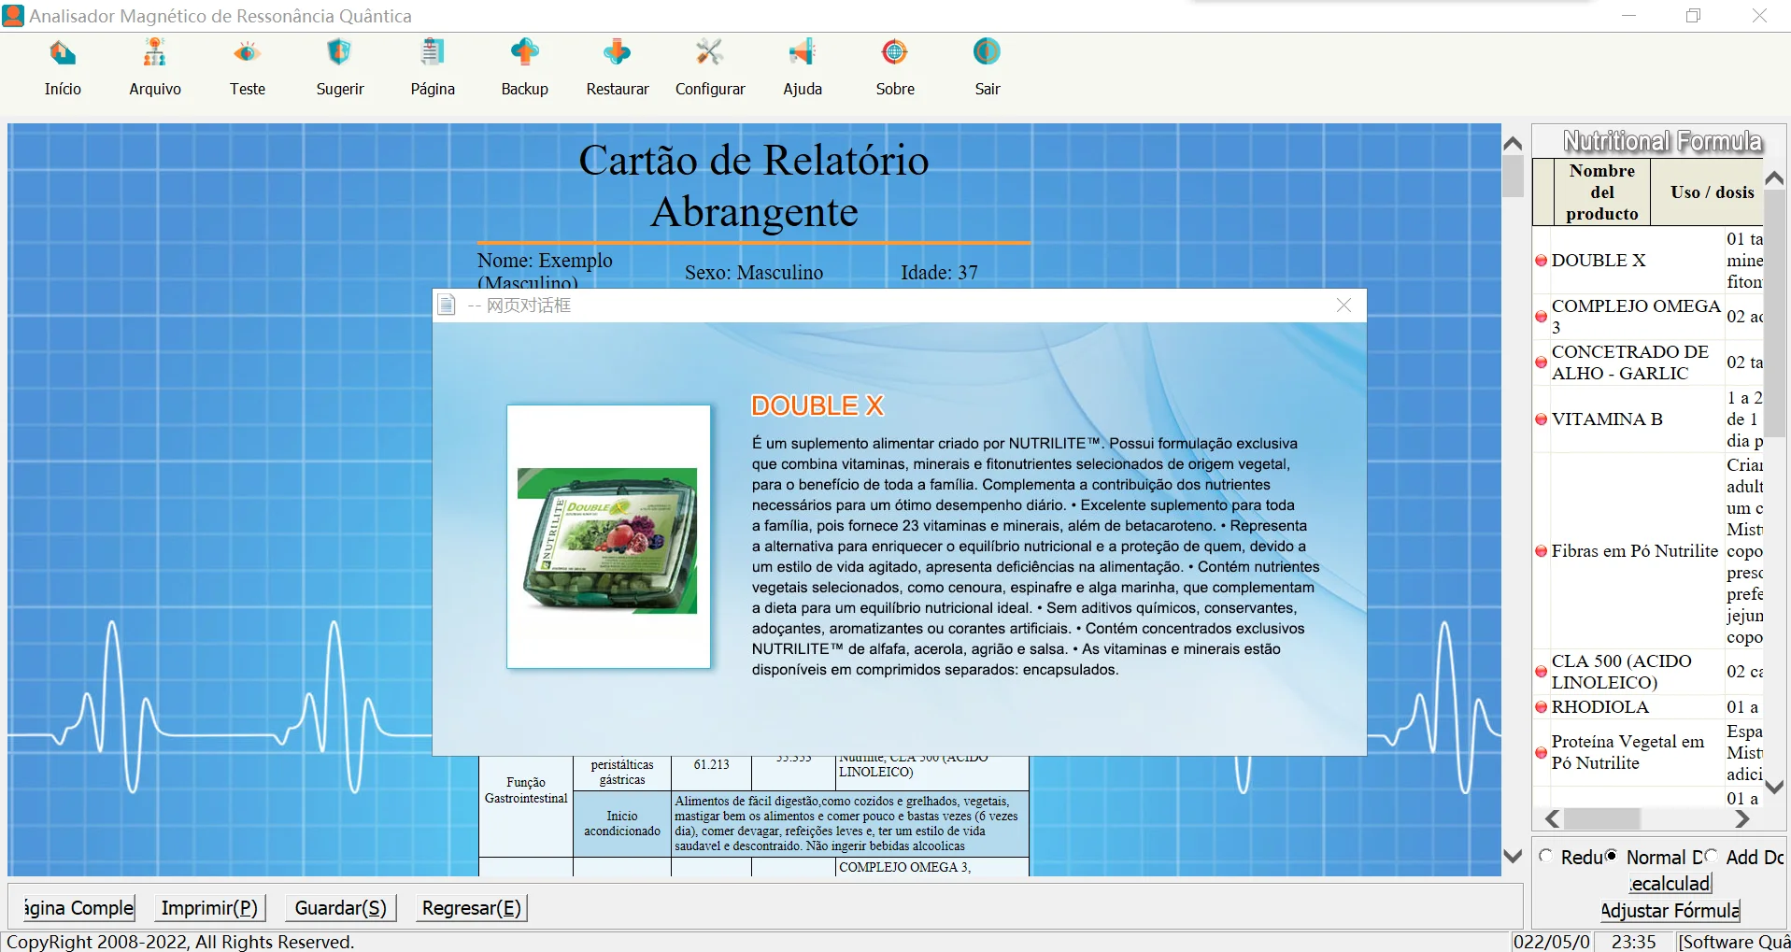Go back with Regresar(E)

click(x=472, y=908)
